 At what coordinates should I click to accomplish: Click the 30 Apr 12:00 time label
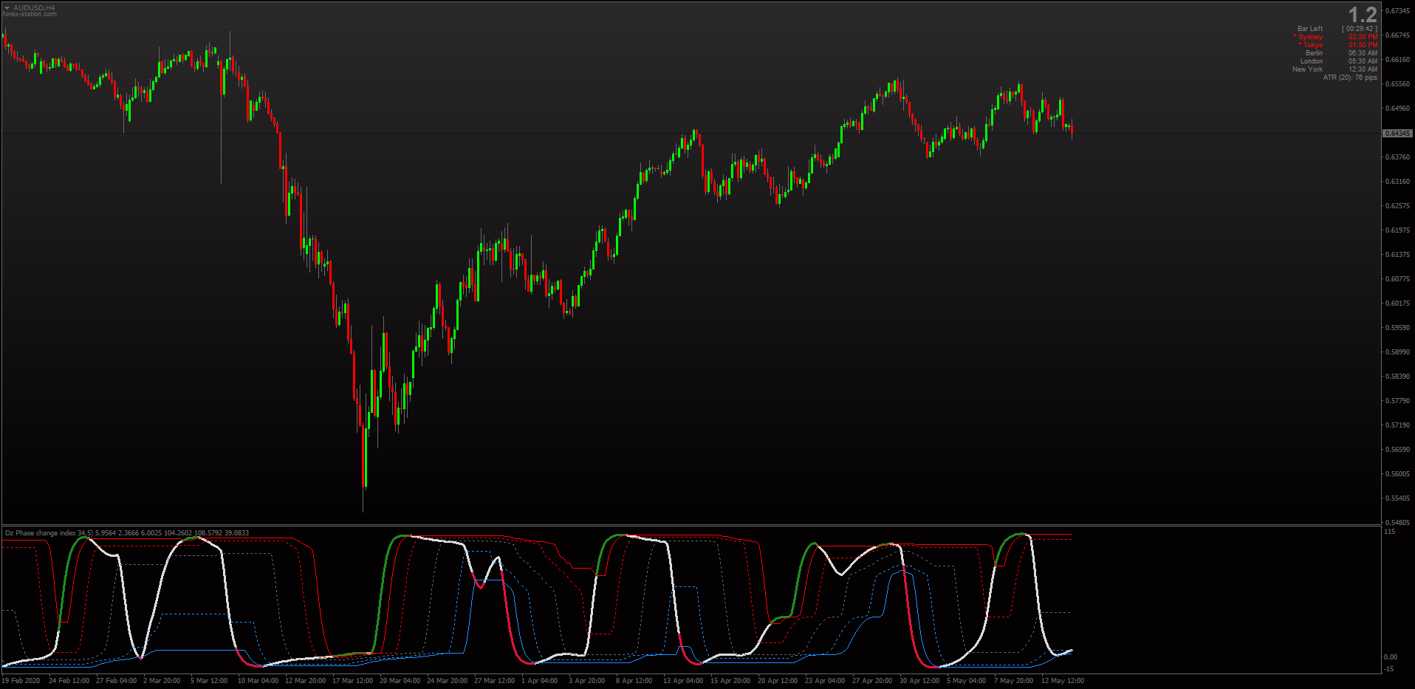point(919,681)
